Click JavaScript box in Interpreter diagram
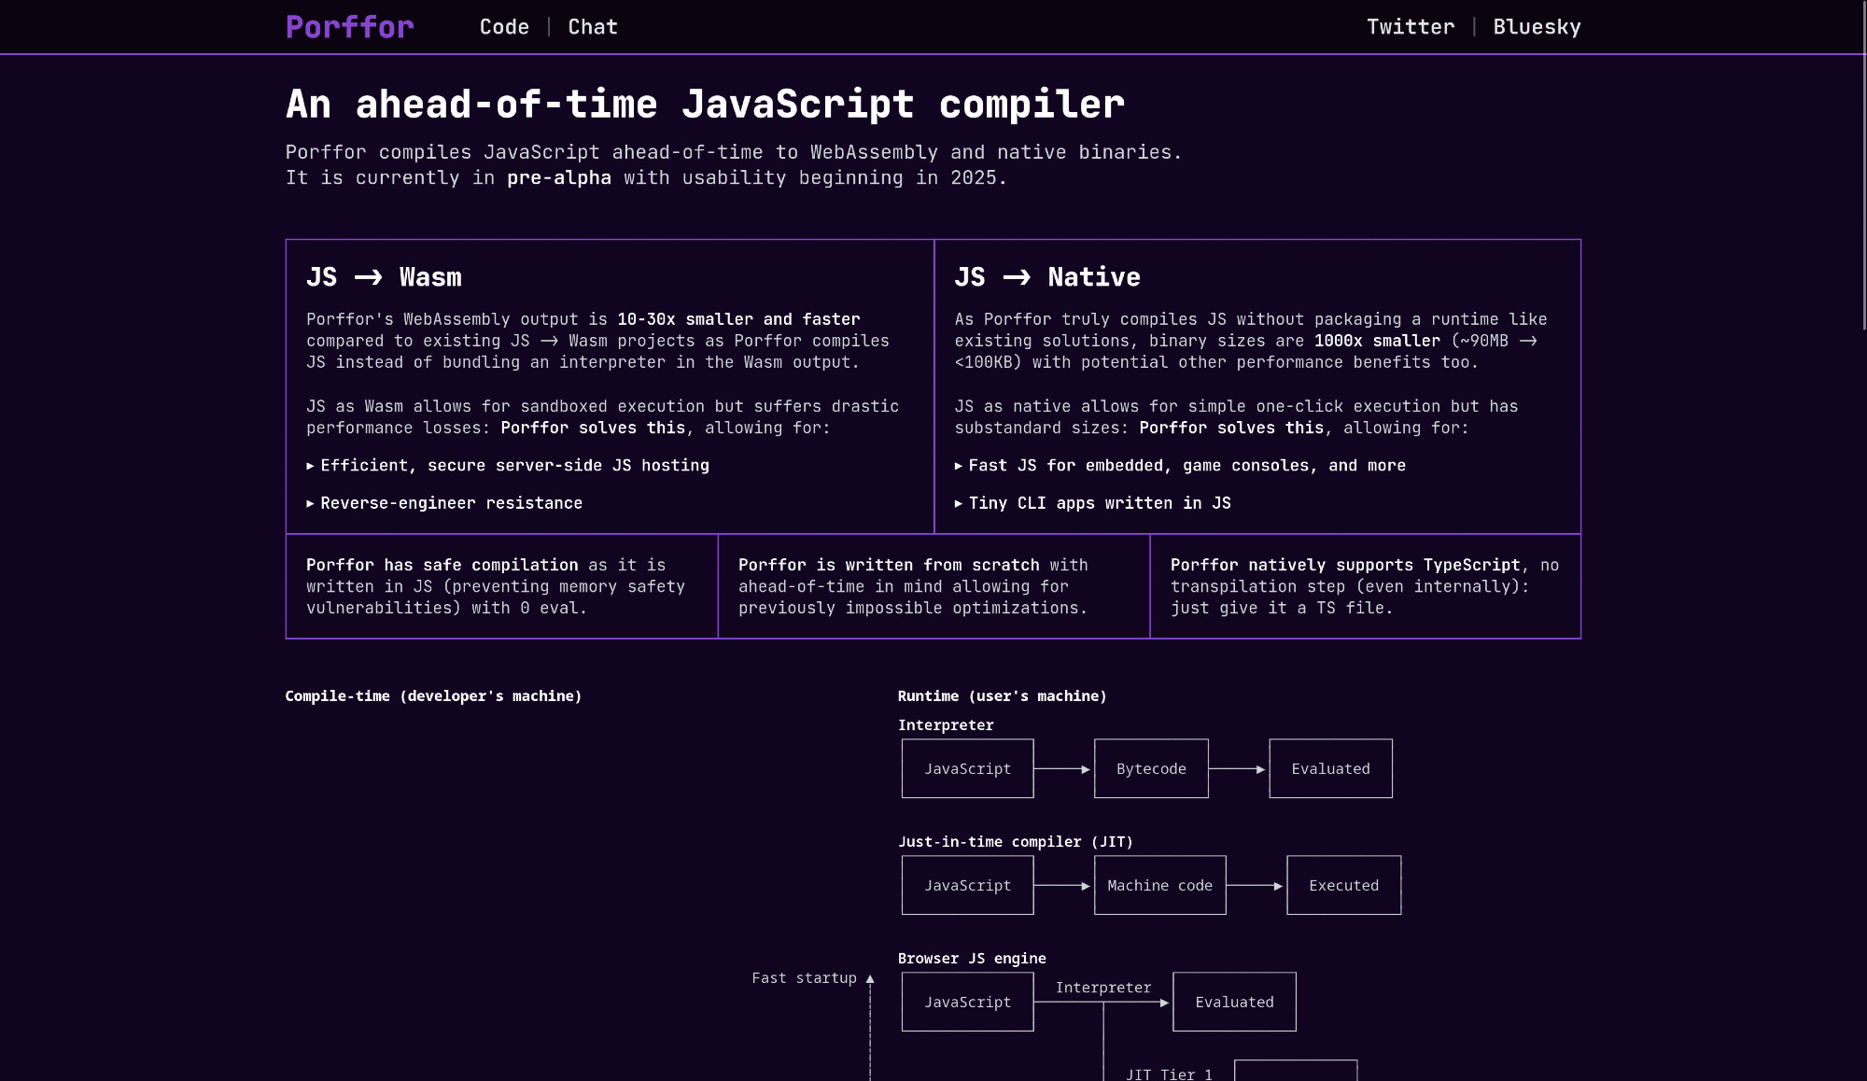The width and height of the screenshot is (1867, 1081). (x=968, y=768)
